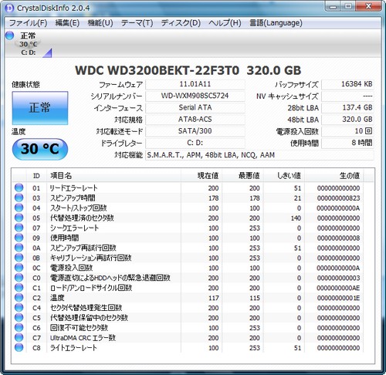Screen dimensions: 386x375
Task: Click the status circle for row 03 スピンアップ時間
Action: [x=19, y=198]
